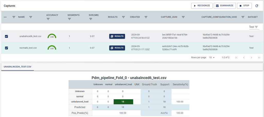This screenshot has height=117, width=264.
Task: Open the filter icon next to the Results header
Action: click(123, 17)
